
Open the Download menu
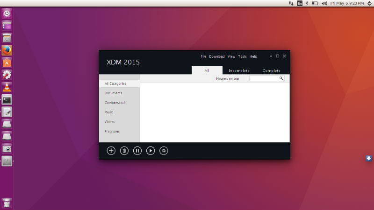pyautogui.click(x=217, y=56)
